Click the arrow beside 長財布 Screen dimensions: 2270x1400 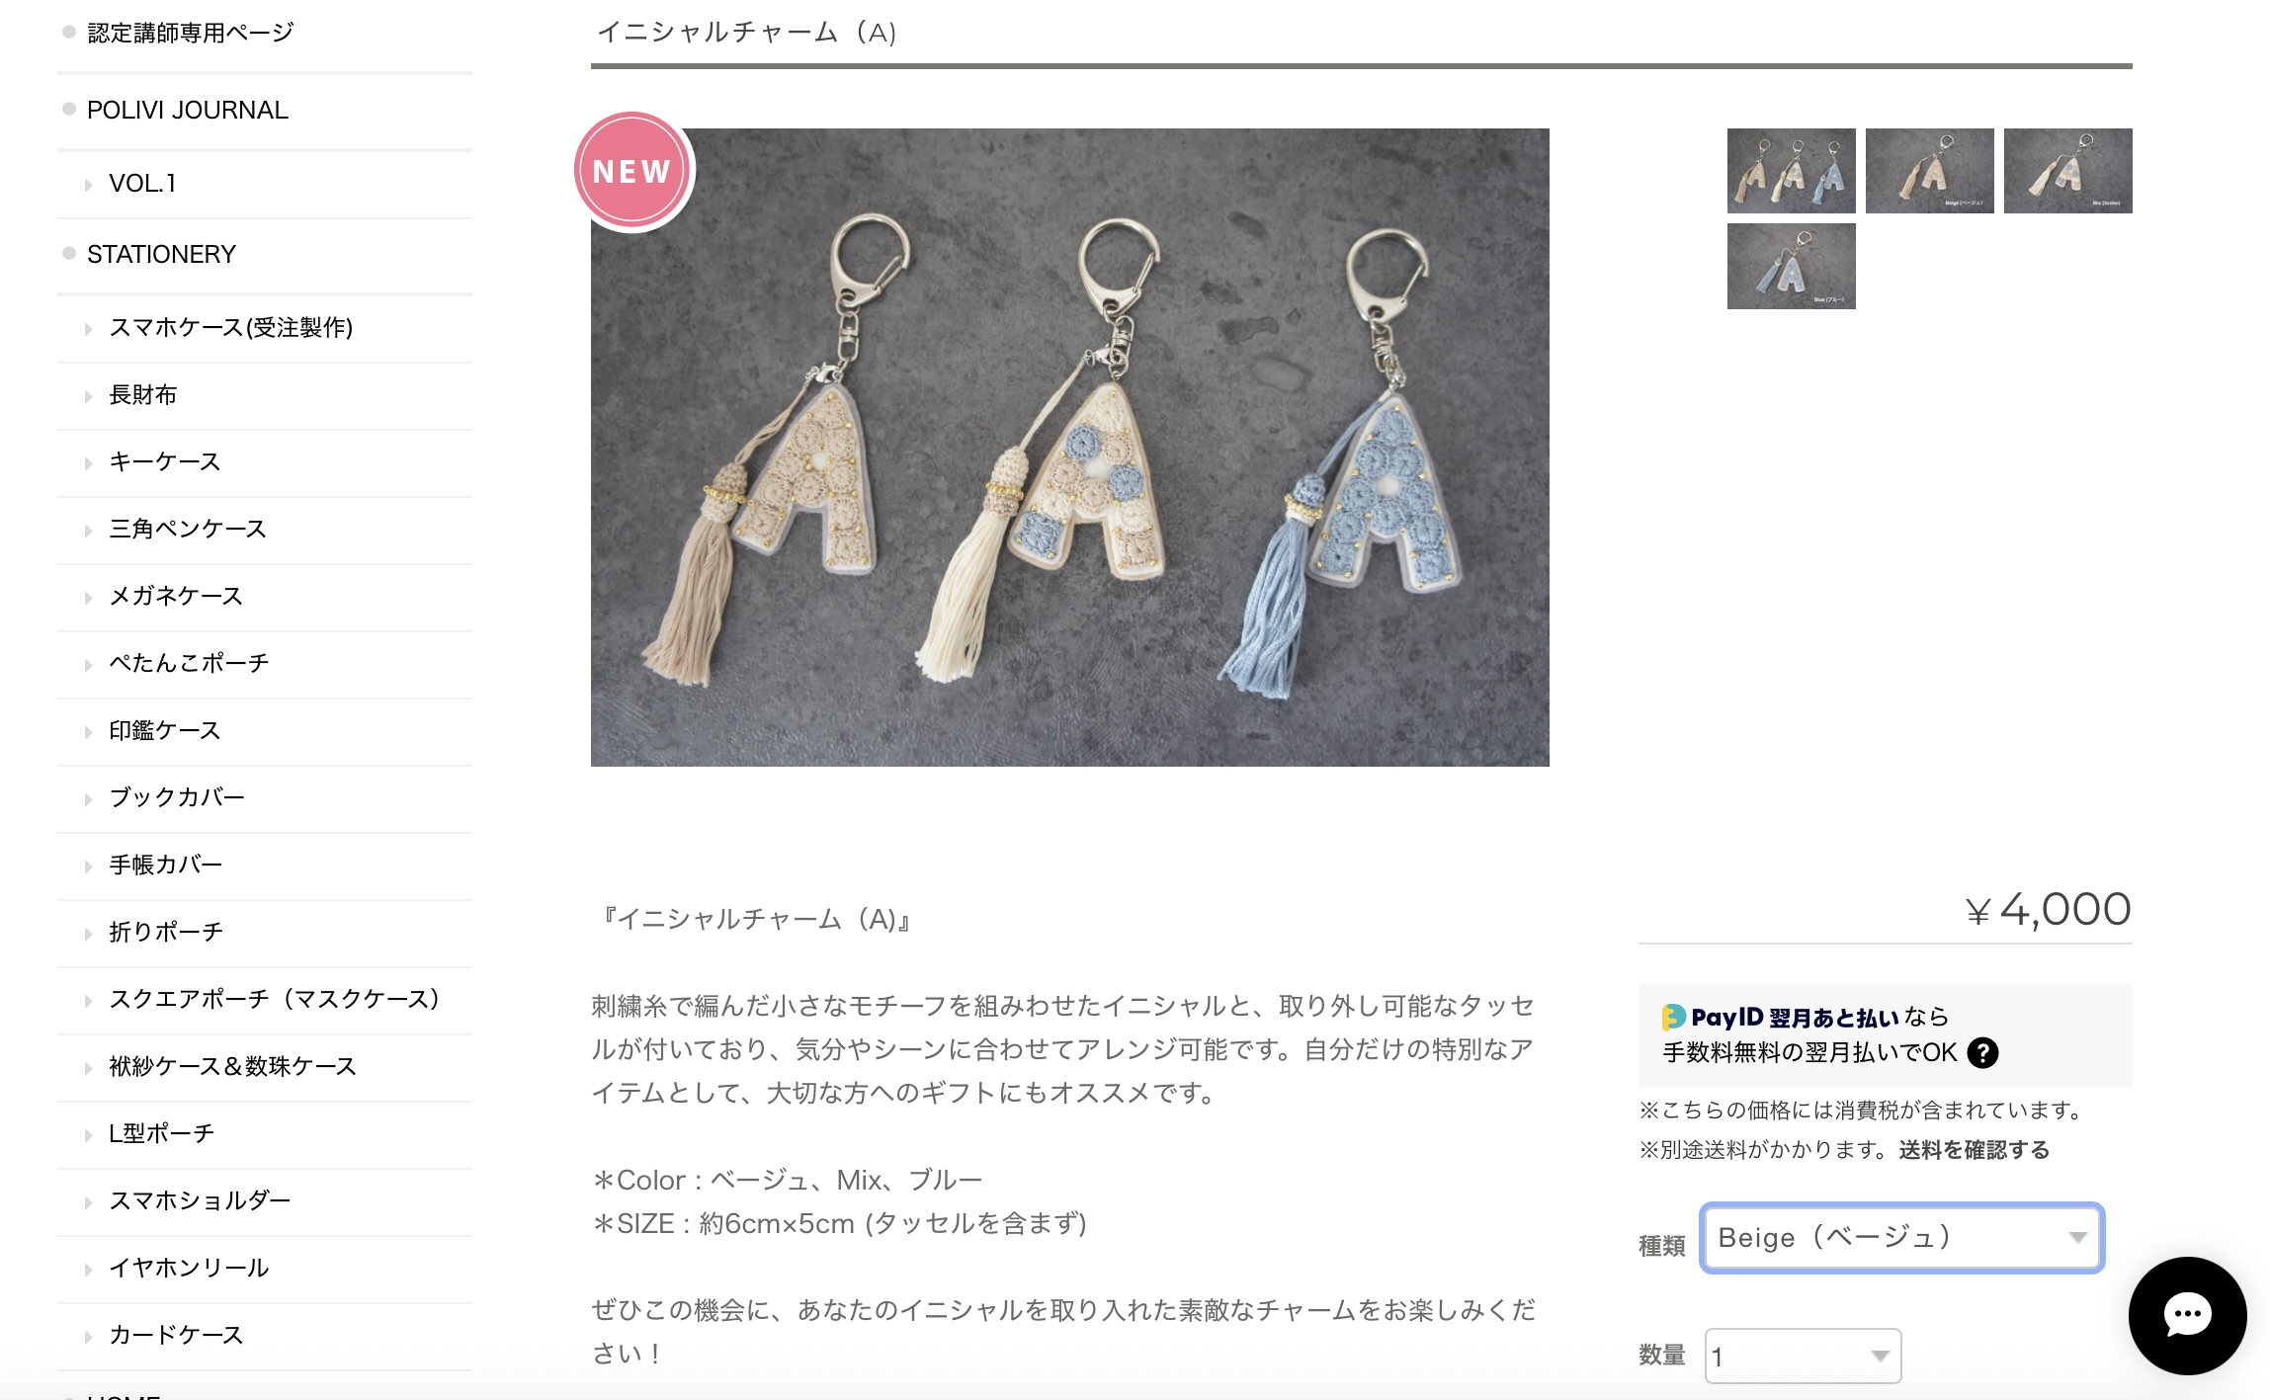coord(88,396)
